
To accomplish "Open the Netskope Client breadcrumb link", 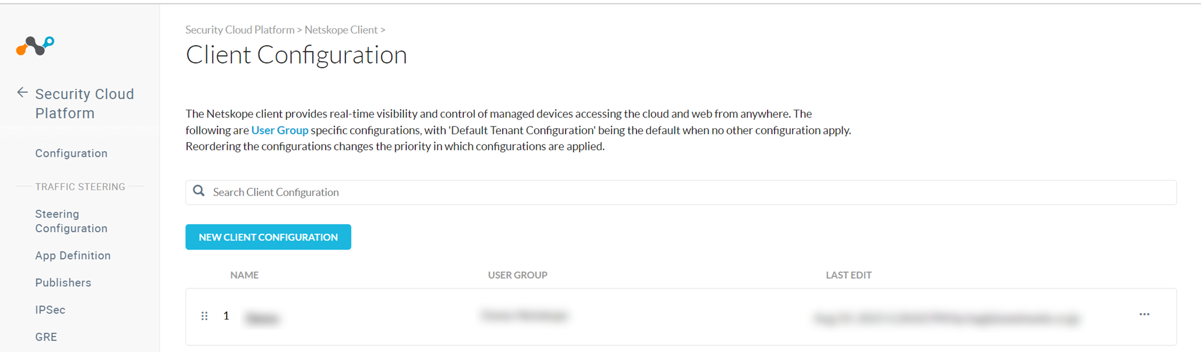I will (341, 29).
